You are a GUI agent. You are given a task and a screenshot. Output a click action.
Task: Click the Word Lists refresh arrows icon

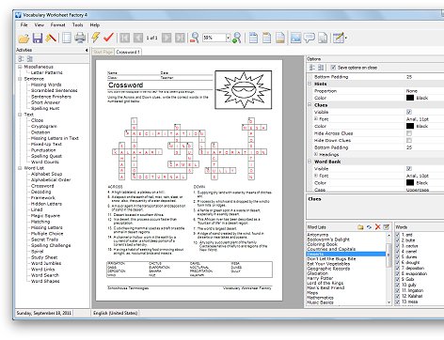point(369,227)
